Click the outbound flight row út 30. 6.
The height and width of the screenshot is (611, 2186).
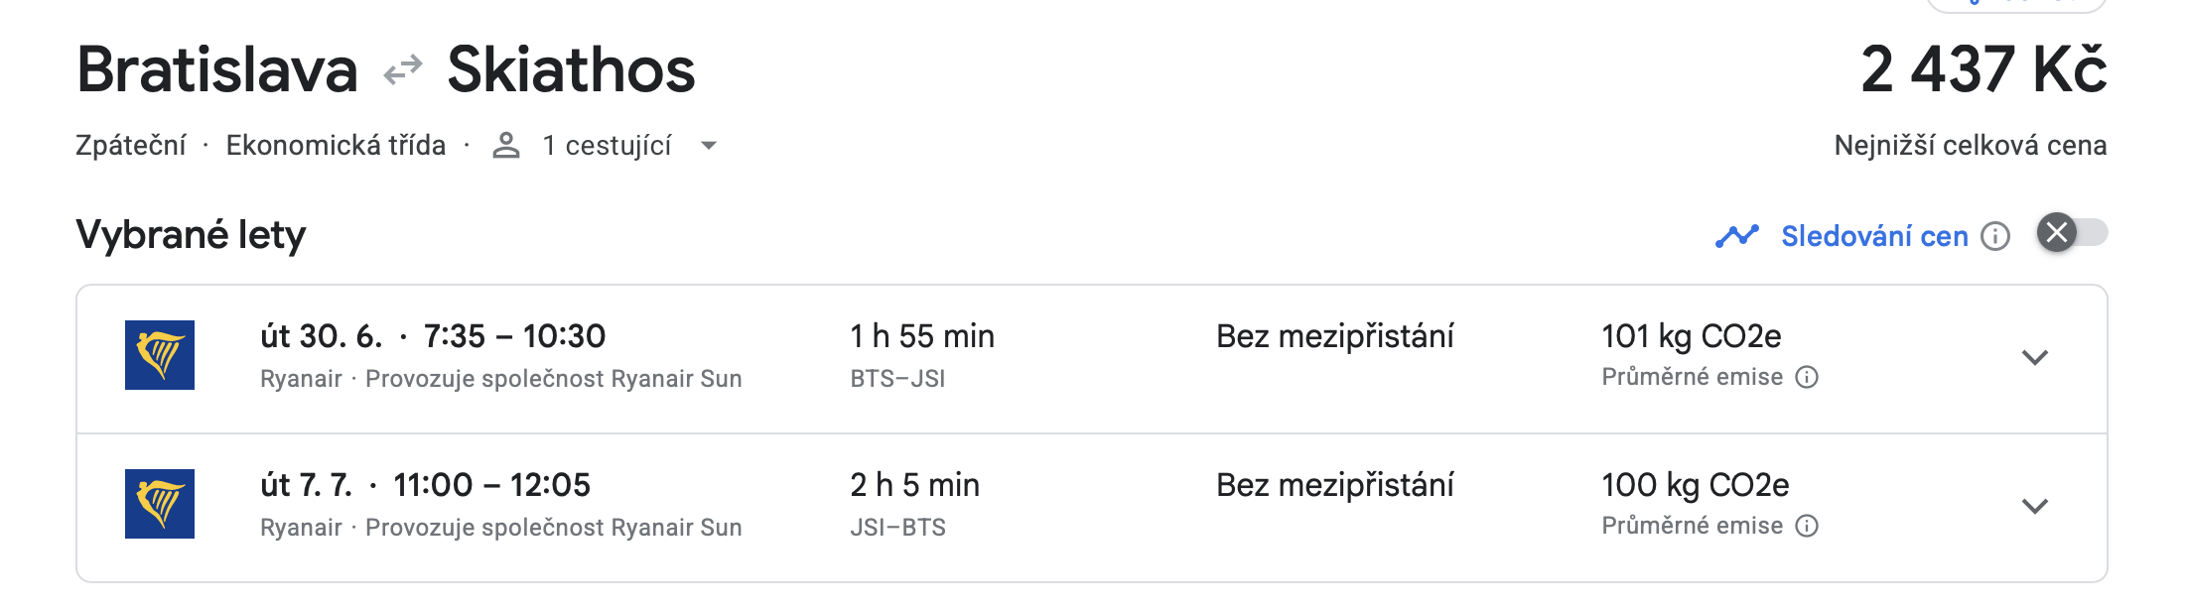click(1092, 359)
